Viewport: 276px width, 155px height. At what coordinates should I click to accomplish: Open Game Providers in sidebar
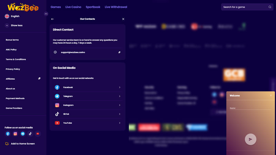point(14,108)
